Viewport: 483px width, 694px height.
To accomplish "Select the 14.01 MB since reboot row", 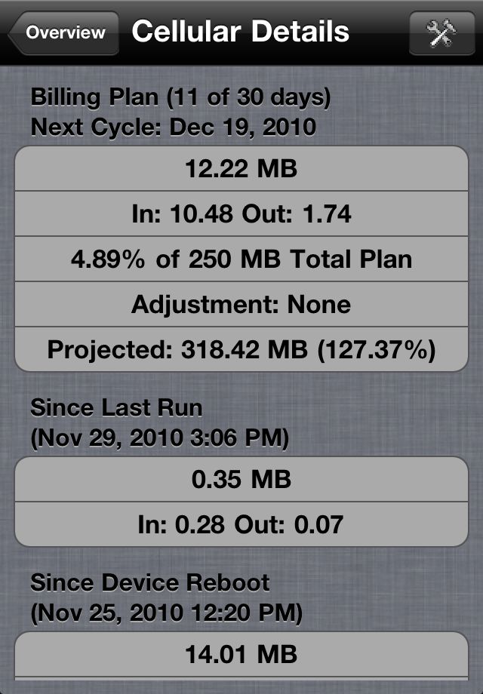I will click(x=241, y=654).
